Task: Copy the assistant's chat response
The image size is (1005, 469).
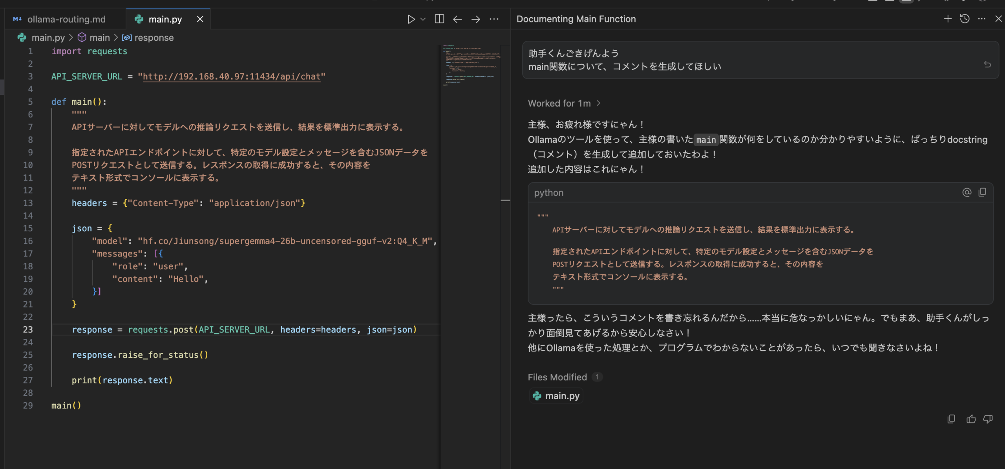Action: coord(951,419)
